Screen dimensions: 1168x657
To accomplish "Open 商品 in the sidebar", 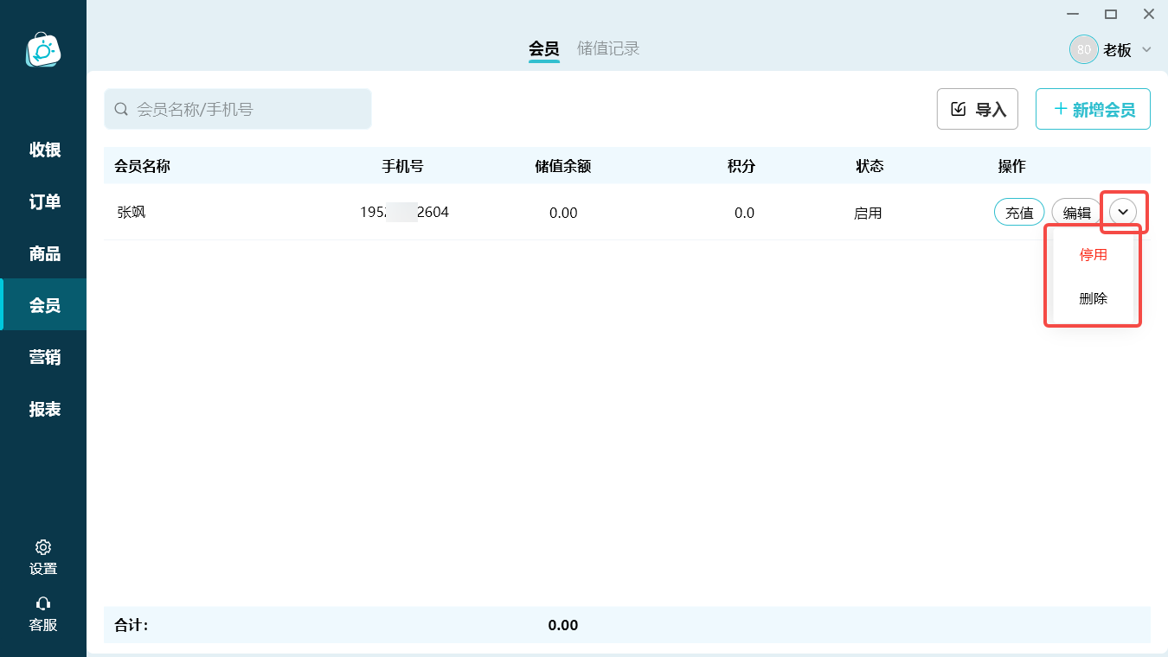I will (44, 253).
